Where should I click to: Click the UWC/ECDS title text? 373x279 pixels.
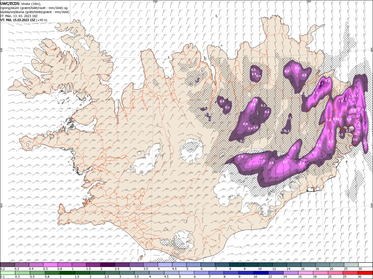tap(10, 3)
